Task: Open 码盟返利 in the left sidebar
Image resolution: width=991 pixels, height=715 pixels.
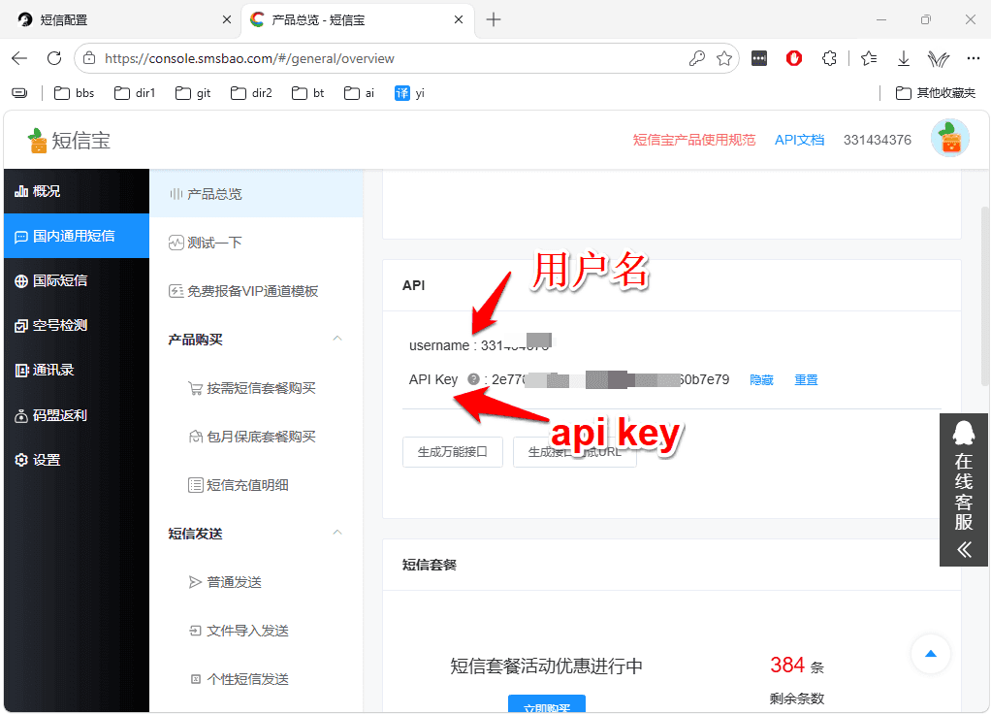Action: pyautogui.click(x=77, y=415)
